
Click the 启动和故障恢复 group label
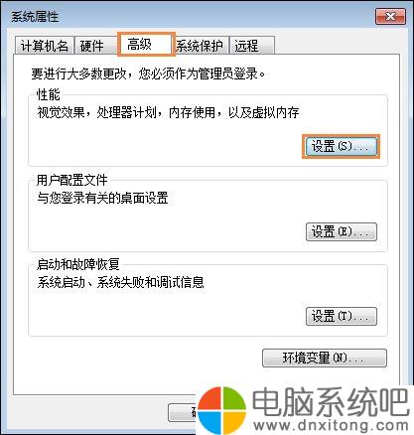pyautogui.click(x=78, y=264)
